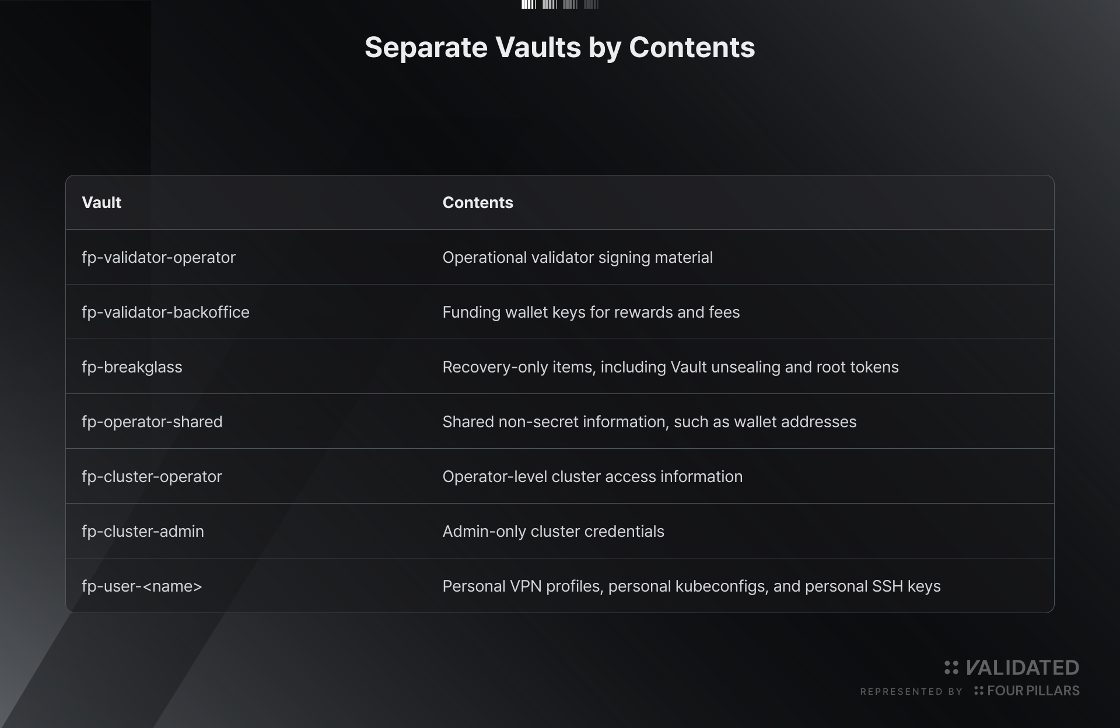Image resolution: width=1120 pixels, height=728 pixels.
Task: Select the fp-validator-operator vault name
Action: (x=159, y=257)
